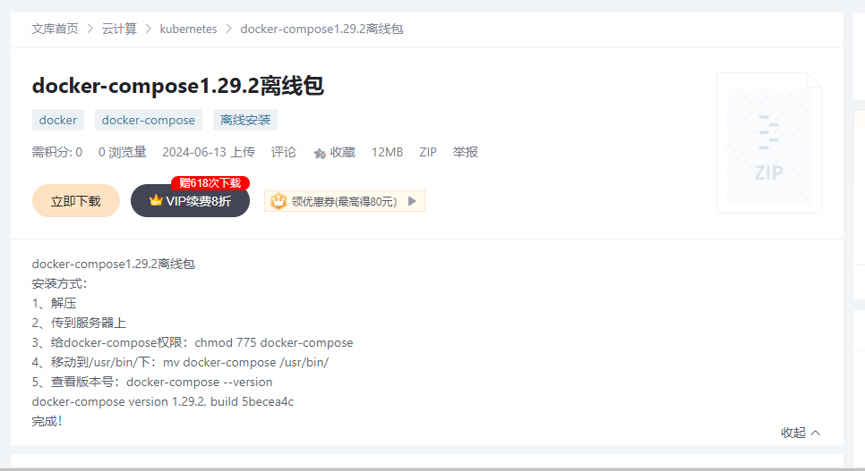Click the VIP crown icon

(156, 200)
